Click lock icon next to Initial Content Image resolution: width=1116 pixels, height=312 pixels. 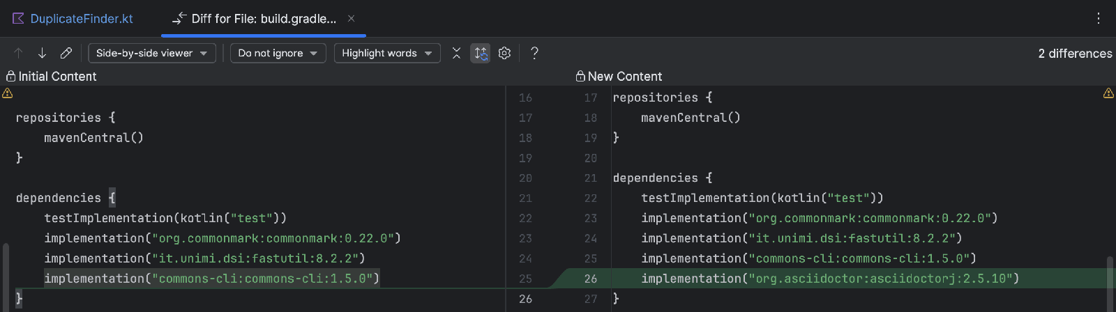click(x=10, y=77)
